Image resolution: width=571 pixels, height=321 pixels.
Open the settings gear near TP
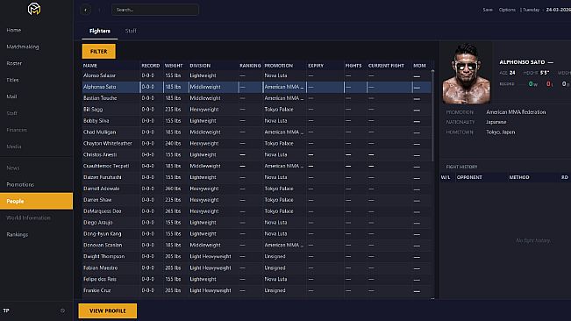click(62, 310)
